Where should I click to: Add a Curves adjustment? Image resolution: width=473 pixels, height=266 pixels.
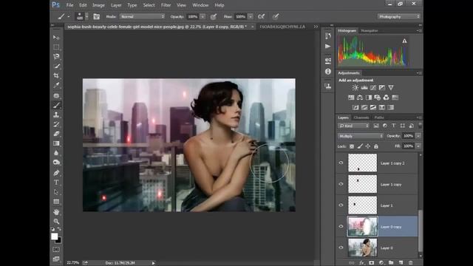point(373,87)
